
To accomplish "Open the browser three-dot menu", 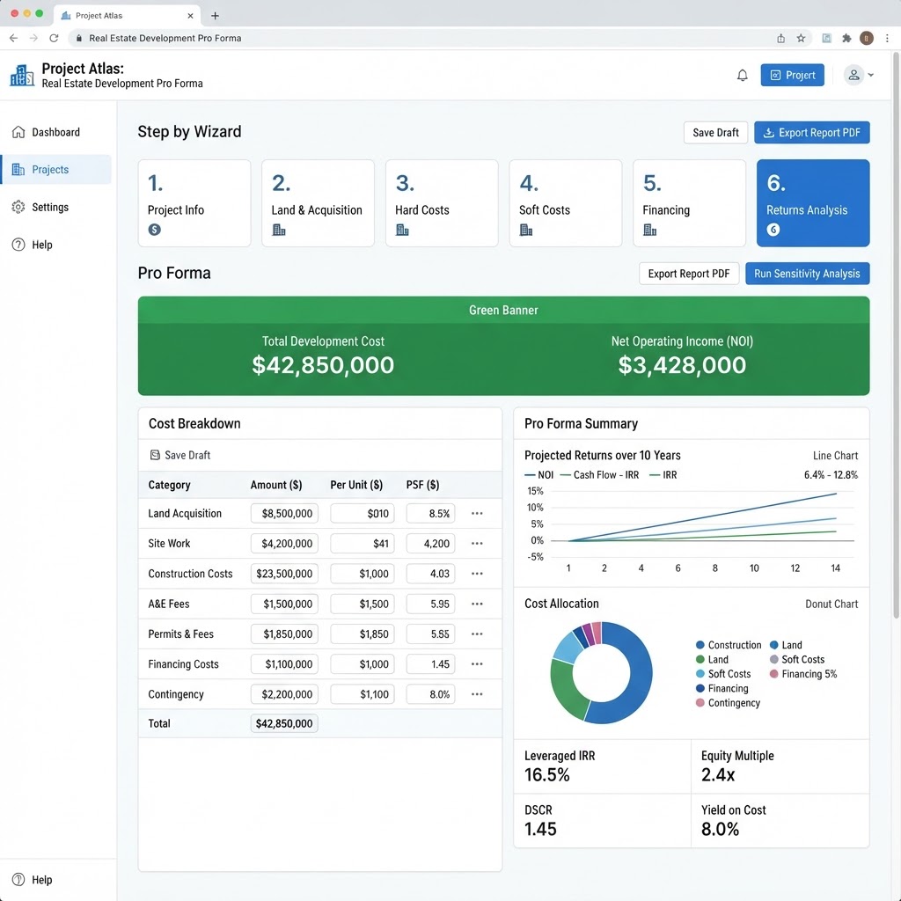I will pyautogui.click(x=887, y=39).
